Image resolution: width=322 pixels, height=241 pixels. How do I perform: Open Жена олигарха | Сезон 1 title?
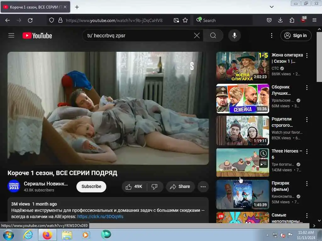click(x=287, y=58)
